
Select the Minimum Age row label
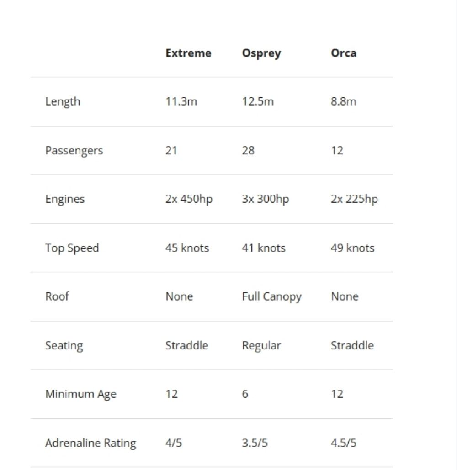coord(81,394)
